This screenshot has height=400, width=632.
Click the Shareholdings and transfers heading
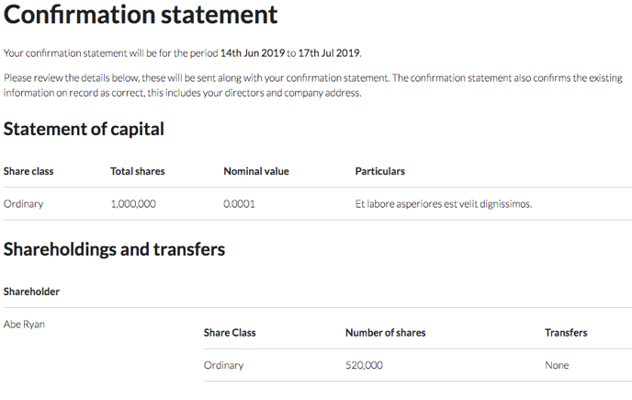click(114, 249)
